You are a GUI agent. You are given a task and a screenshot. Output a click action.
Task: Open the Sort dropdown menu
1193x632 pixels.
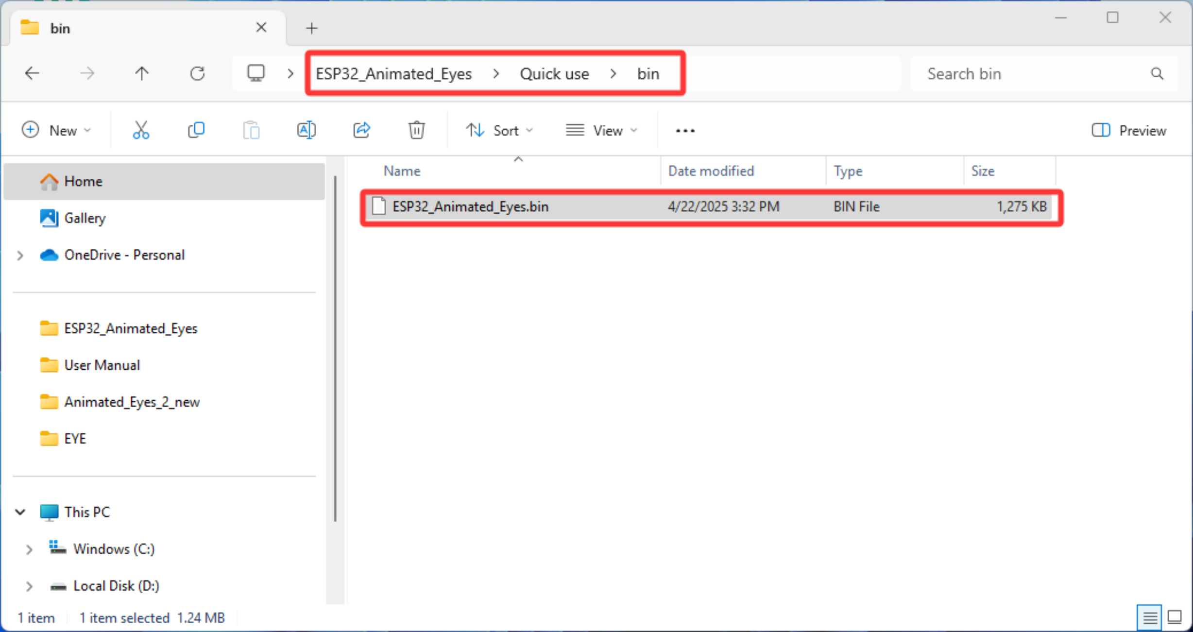[500, 130]
